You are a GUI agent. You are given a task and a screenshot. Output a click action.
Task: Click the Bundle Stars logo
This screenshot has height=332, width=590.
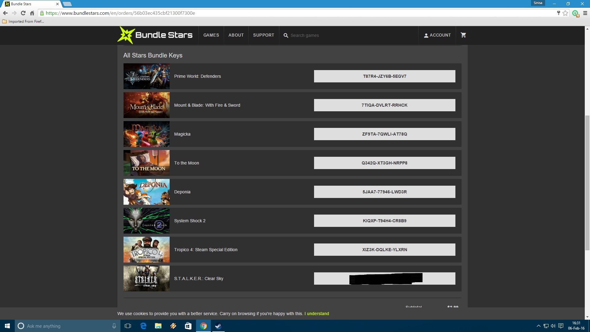(155, 35)
